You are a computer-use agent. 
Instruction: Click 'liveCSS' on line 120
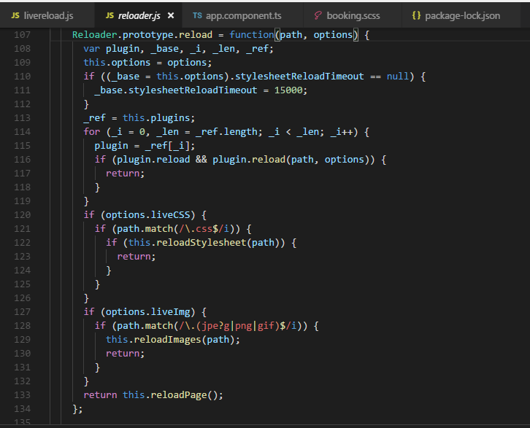170,214
